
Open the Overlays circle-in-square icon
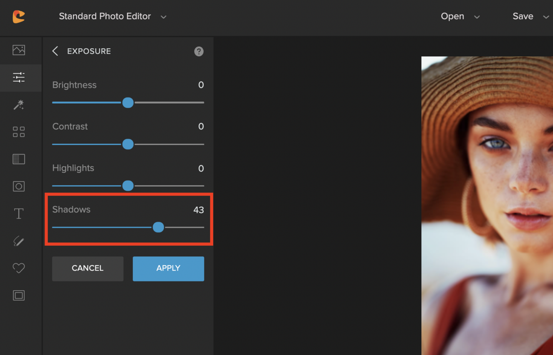point(19,186)
